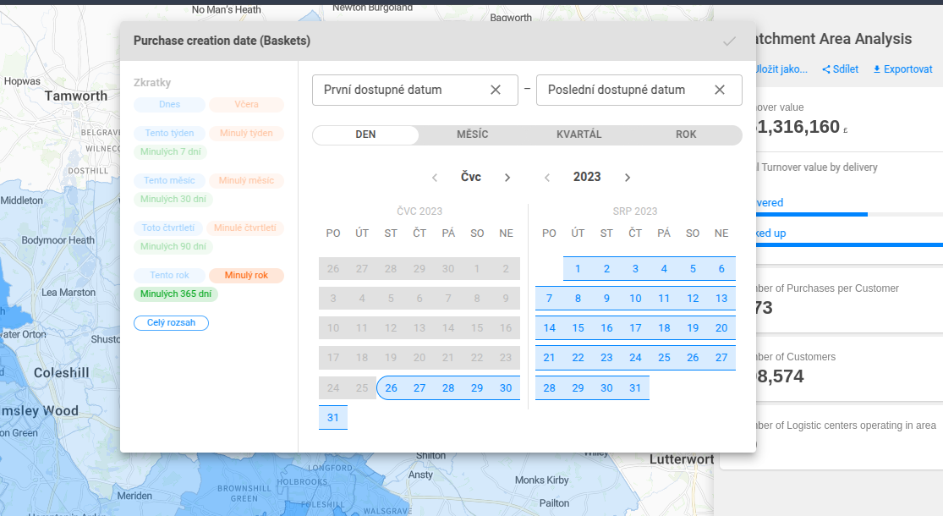943x516 pixels.
Task: Advance to next year after 2023
Action: click(x=628, y=178)
